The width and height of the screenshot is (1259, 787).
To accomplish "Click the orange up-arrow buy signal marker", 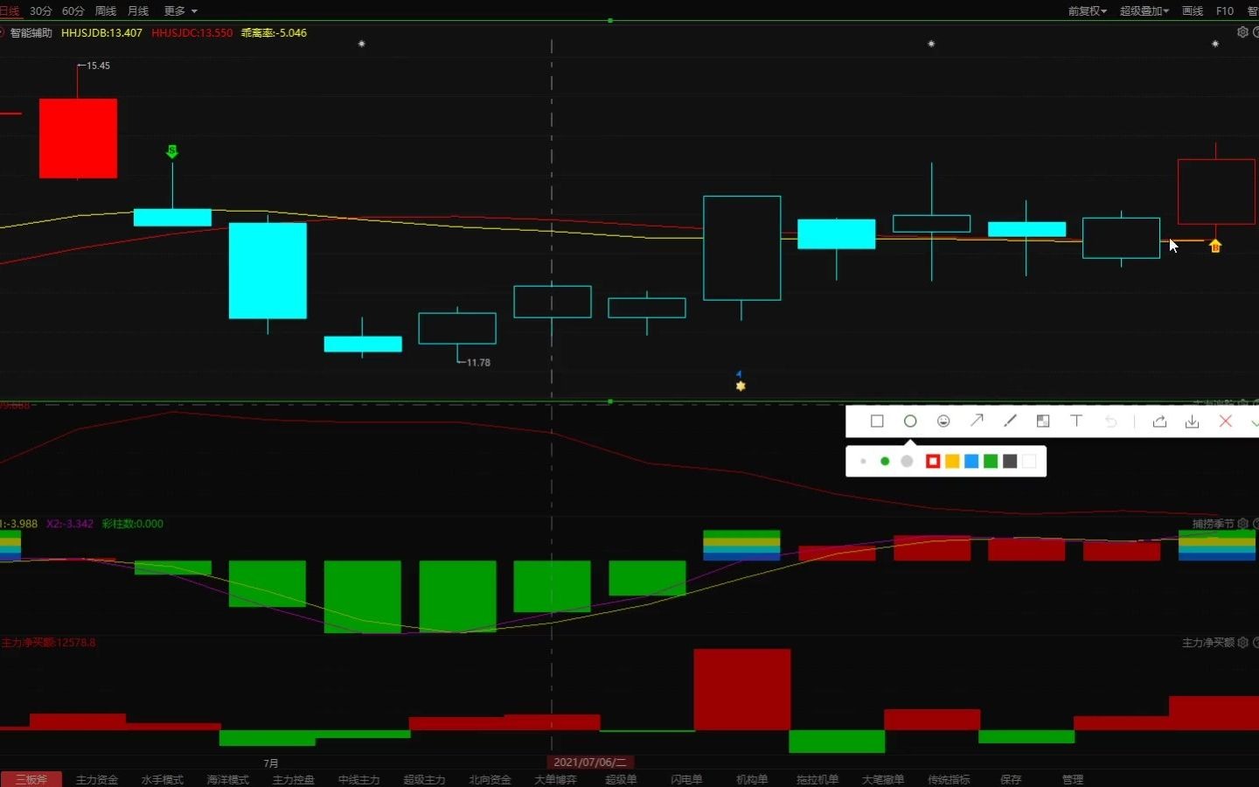I will [x=1215, y=246].
